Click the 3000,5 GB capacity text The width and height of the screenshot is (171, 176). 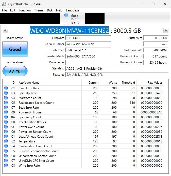pyautogui.click(x=127, y=31)
